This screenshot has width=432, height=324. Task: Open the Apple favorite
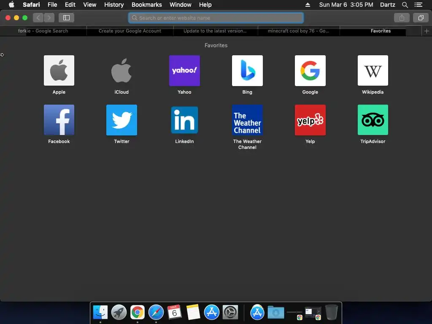coord(59,70)
